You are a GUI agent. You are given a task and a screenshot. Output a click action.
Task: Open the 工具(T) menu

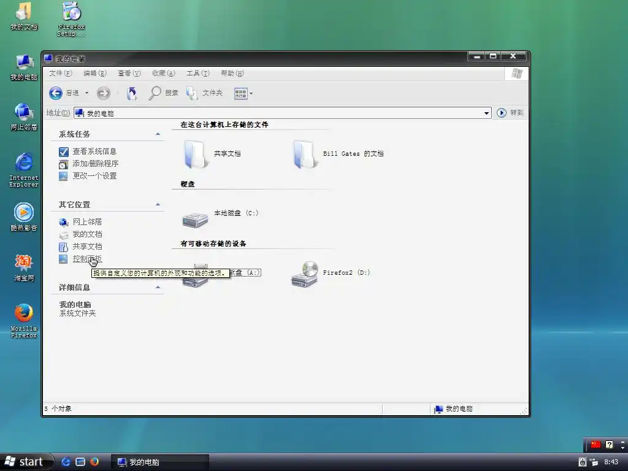point(198,73)
